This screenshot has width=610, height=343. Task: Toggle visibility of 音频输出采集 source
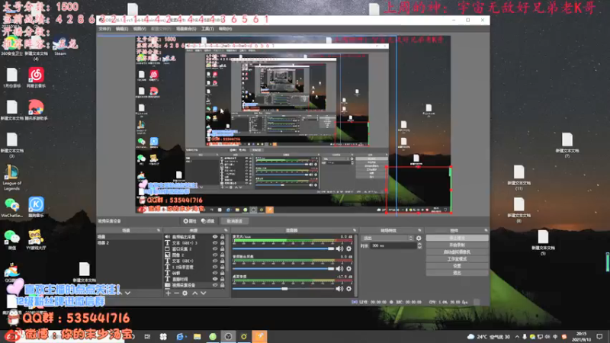tap(215, 236)
